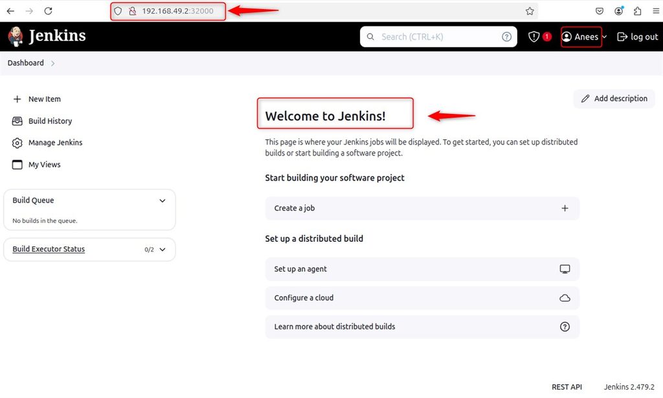This screenshot has height=398, width=663.
Task: Open the Pocket save icon
Action: point(600,11)
